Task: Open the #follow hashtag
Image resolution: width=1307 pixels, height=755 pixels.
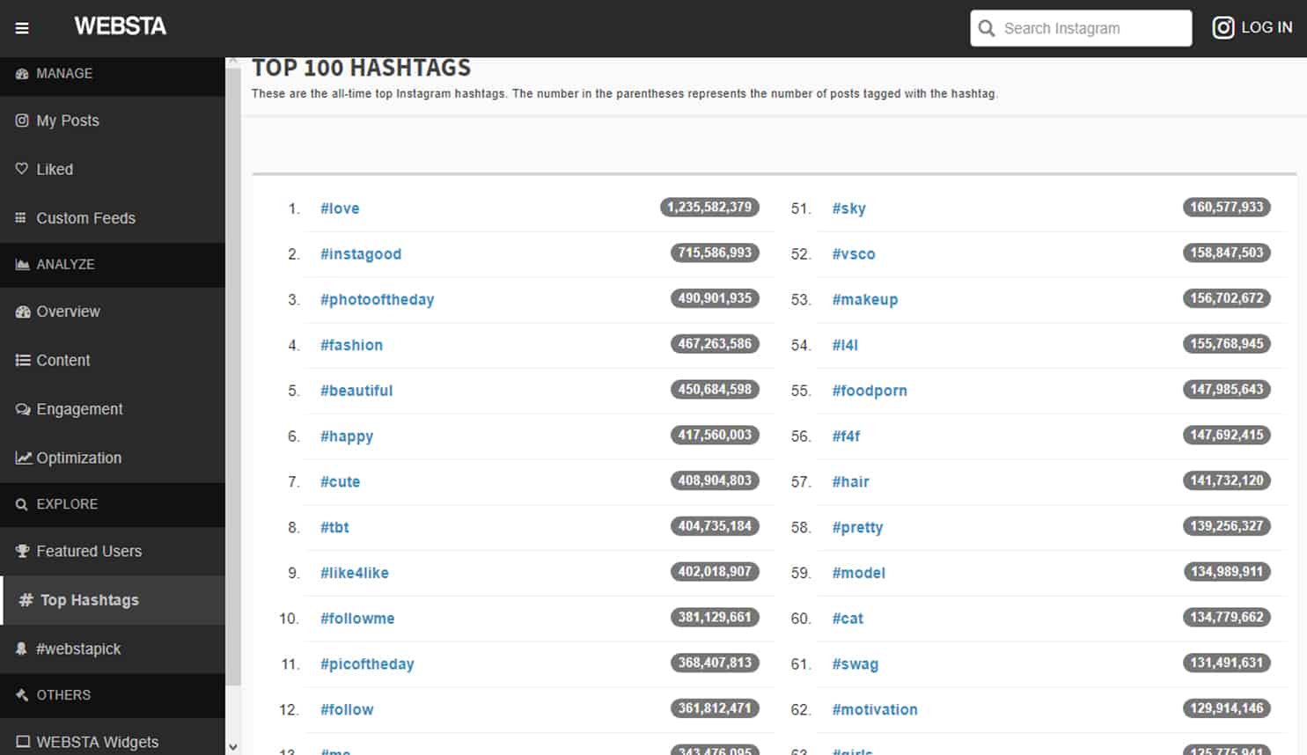Action: pyautogui.click(x=347, y=709)
